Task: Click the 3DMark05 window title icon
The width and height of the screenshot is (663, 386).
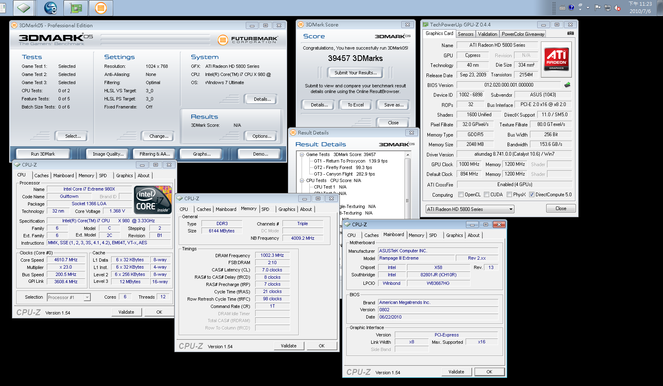Action: [x=14, y=25]
